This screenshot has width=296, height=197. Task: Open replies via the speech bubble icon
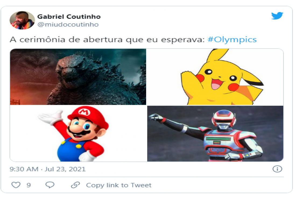pos(50,185)
